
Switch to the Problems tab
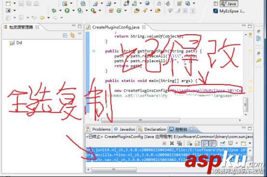click(98, 129)
